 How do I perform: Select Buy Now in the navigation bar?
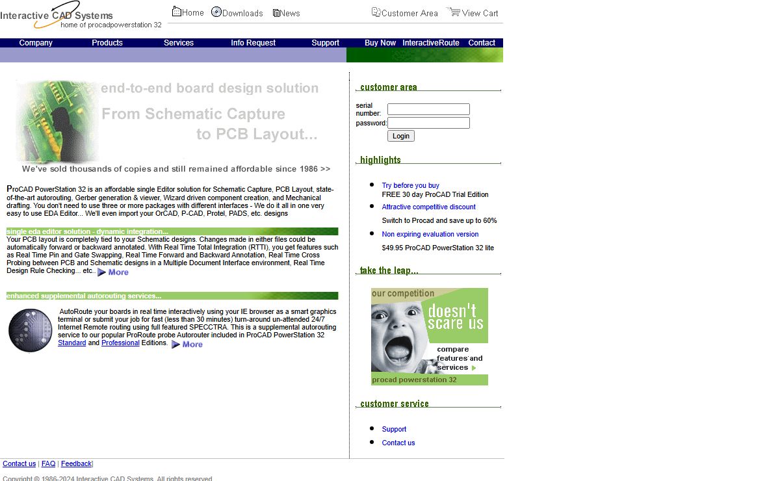(x=380, y=43)
